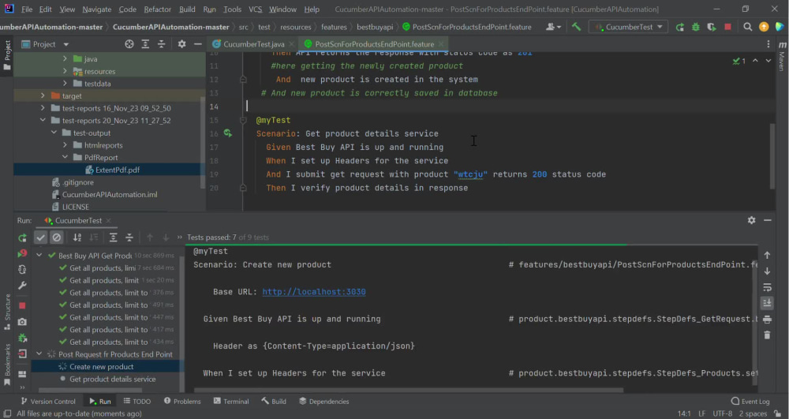Click the inspection widget next-highlight arrow
Screen dimensions: 789x419
pyautogui.click(x=768, y=61)
